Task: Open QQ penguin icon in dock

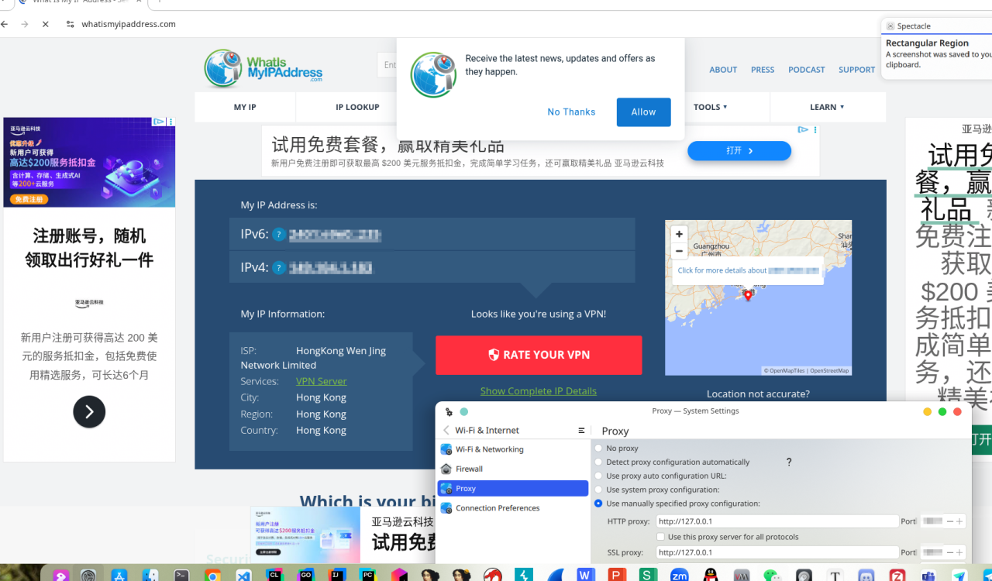Action: pyautogui.click(x=710, y=575)
